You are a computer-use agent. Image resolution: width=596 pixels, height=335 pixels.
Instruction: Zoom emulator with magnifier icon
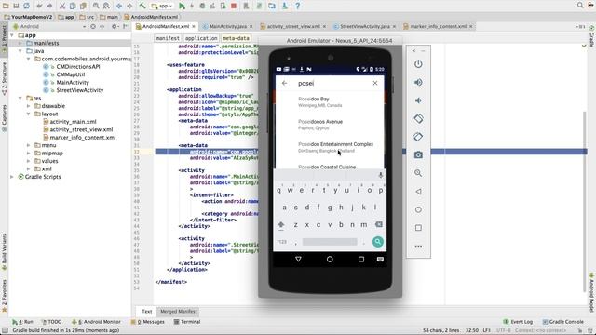click(x=418, y=173)
